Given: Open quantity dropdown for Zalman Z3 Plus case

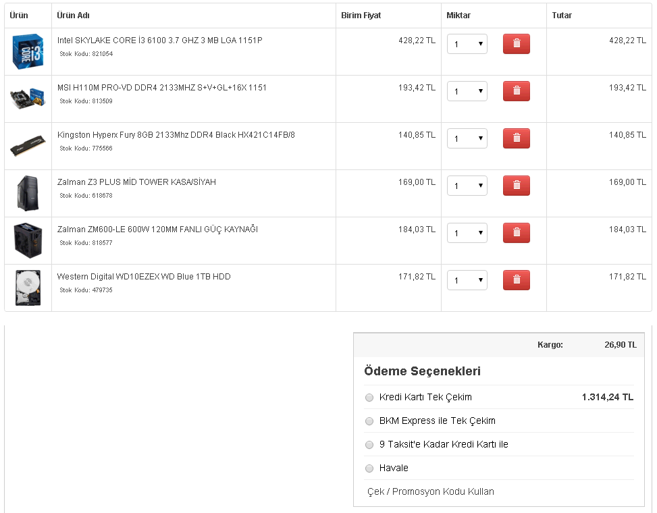Looking at the screenshot, I should [467, 186].
